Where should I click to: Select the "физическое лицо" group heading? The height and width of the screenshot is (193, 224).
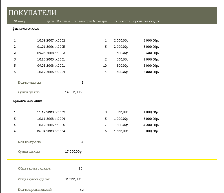tap(26, 29)
